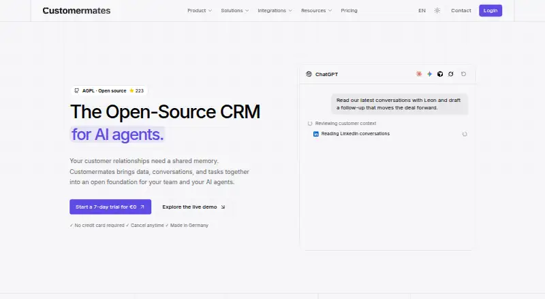This screenshot has height=299, width=545.
Task: Expand the Solutions dropdown chevron
Action: (247, 11)
